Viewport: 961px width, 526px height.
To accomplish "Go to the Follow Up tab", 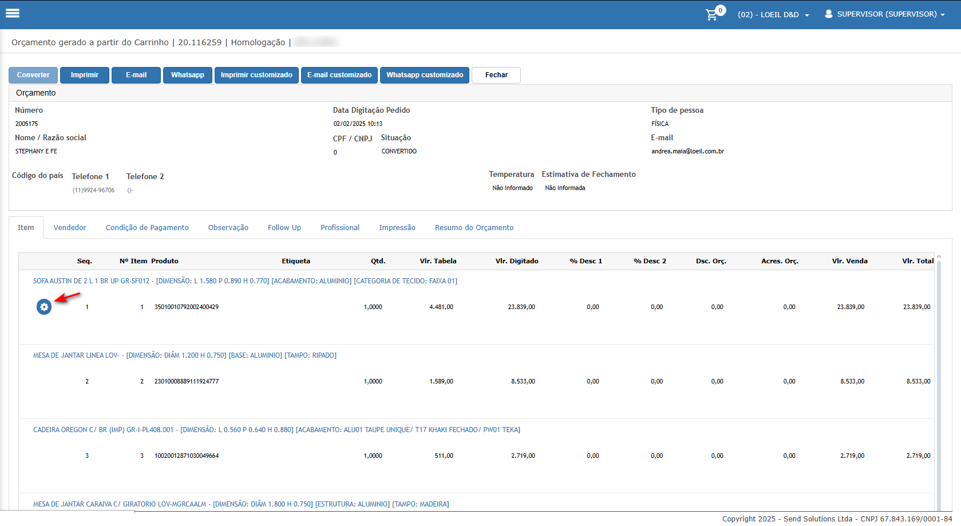I will tap(284, 227).
